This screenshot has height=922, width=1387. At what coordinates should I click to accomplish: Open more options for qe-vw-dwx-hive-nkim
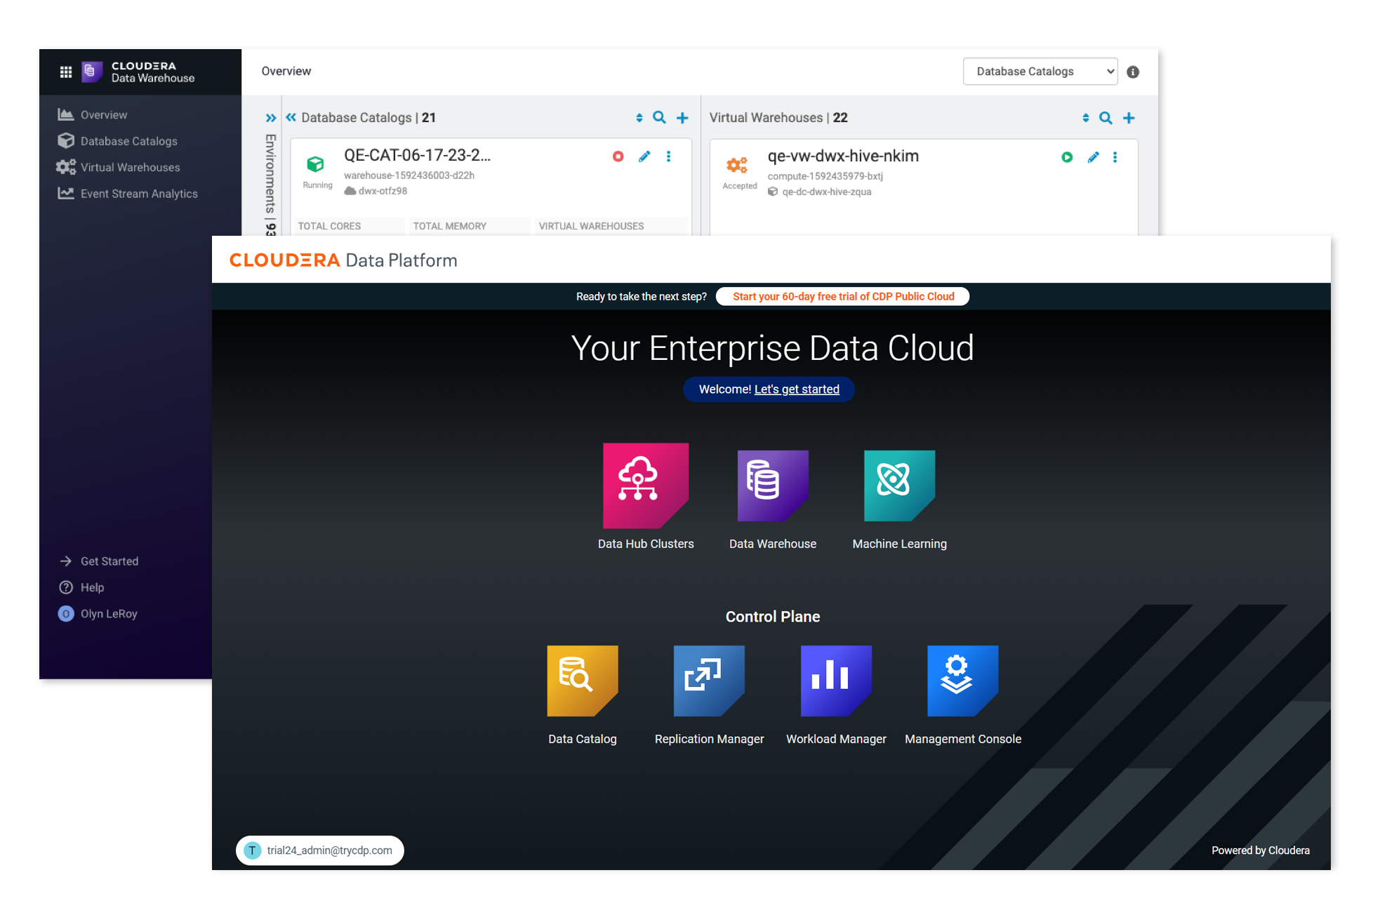1115,157
